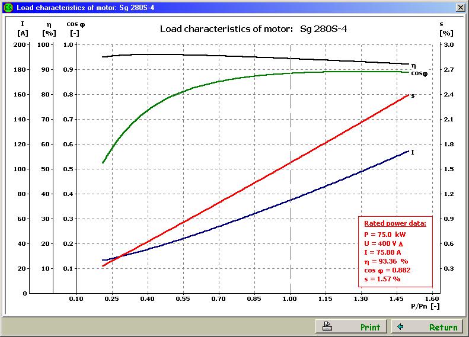The image size is (469, 337).
Task: Click the 'I = 75.88 A' value
Action: click(382, 252)
